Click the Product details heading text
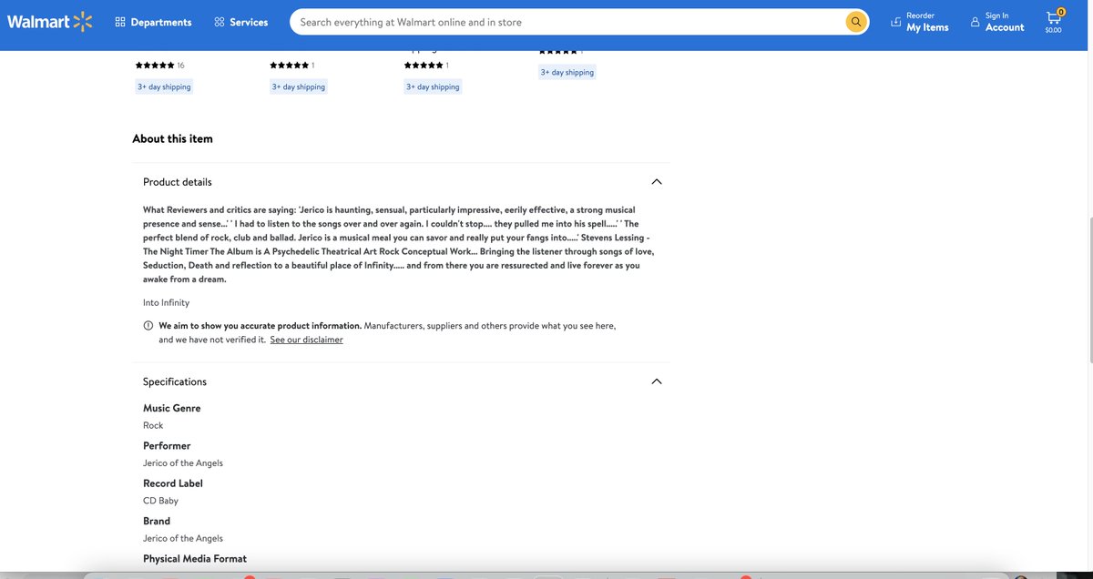The height and width of the screenshot is (579, 1093). [178, 182]
